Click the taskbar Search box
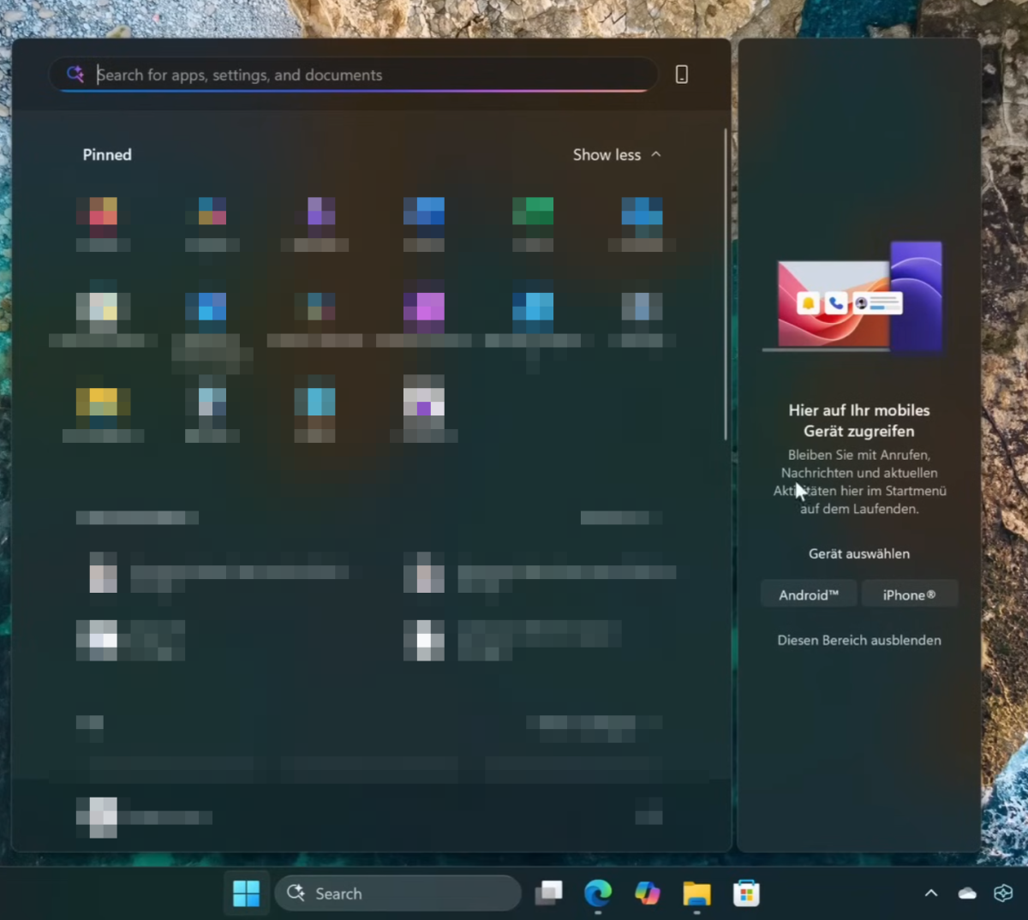 click(x=398, y=893)
